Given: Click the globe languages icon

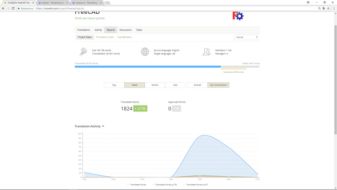Looking at the screenshot, I should tap(145, 52).
